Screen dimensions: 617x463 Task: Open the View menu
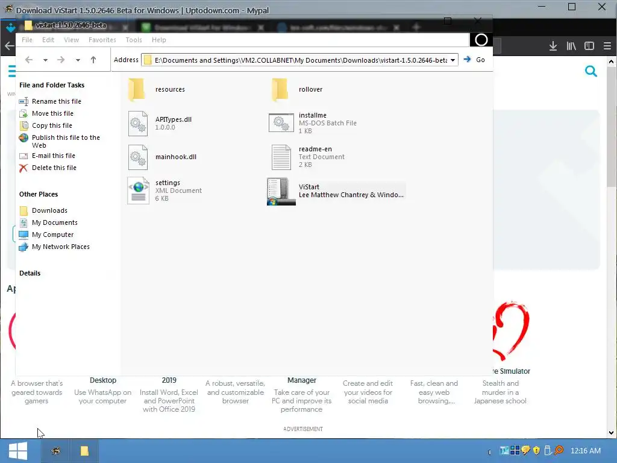[71, 40]
